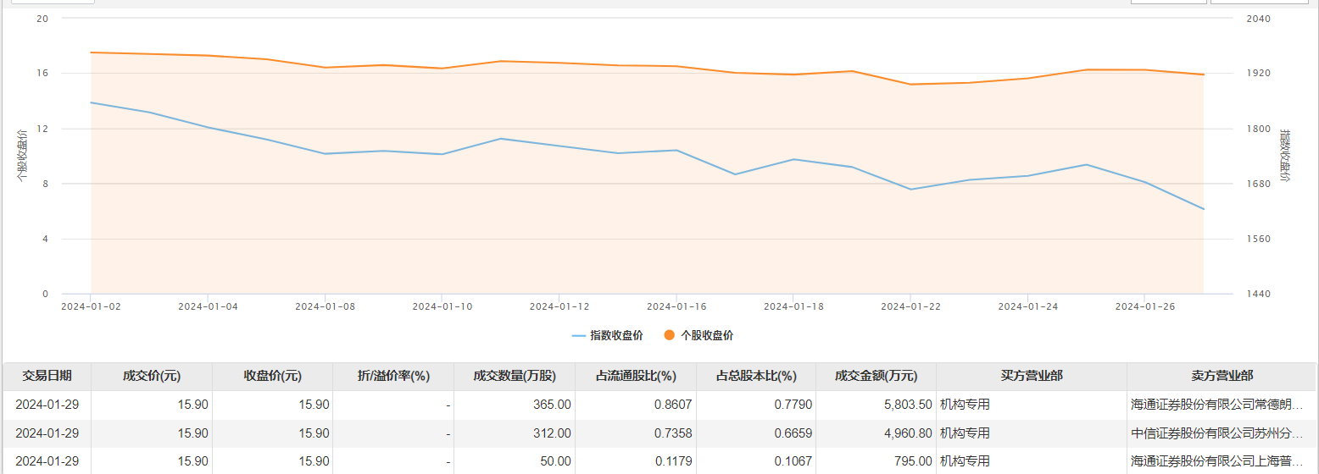Sort by 成交金额(万元) column header
Screen dimensions: 1319x474
(x=876, y=377)
